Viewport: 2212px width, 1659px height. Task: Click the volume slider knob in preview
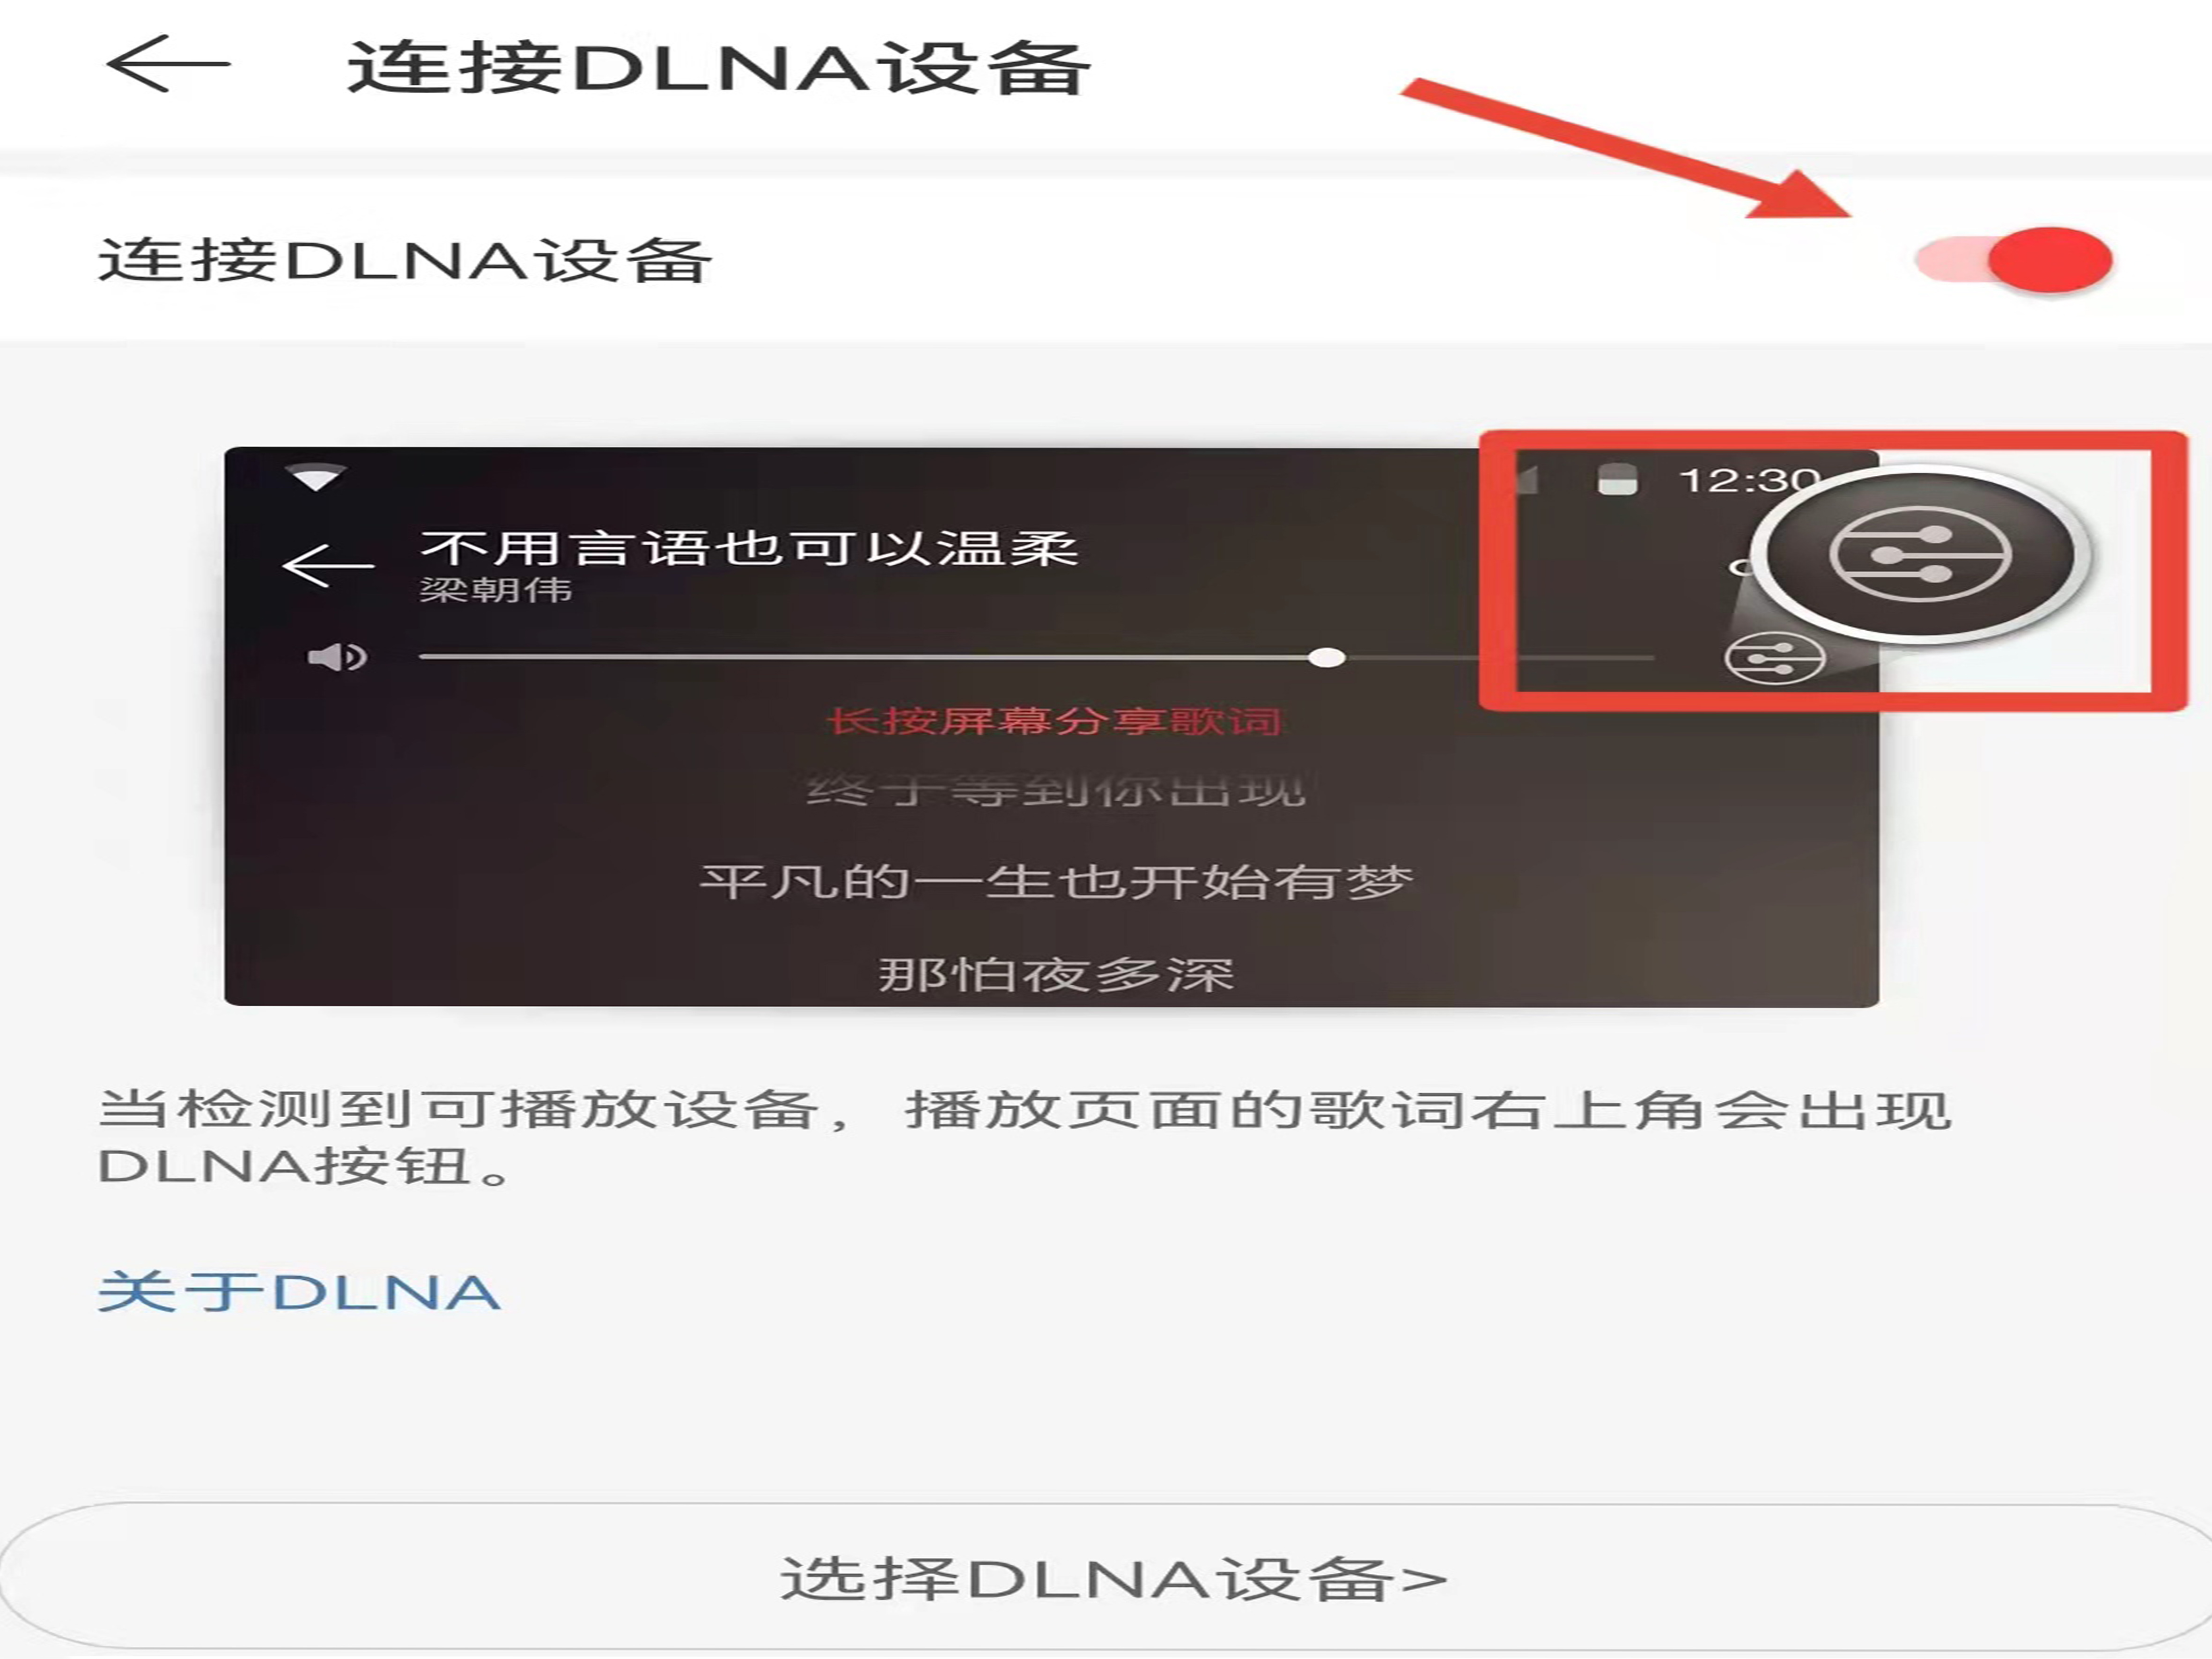1326,657
